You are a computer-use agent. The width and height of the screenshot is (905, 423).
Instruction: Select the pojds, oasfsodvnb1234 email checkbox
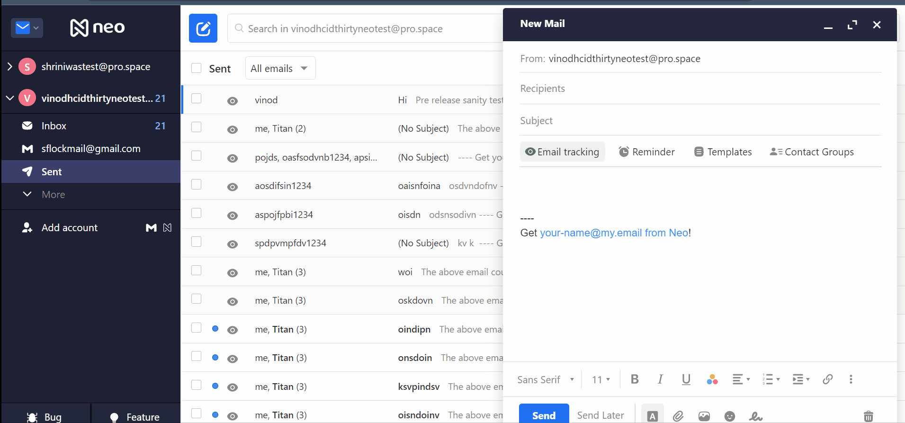[197, 156]
